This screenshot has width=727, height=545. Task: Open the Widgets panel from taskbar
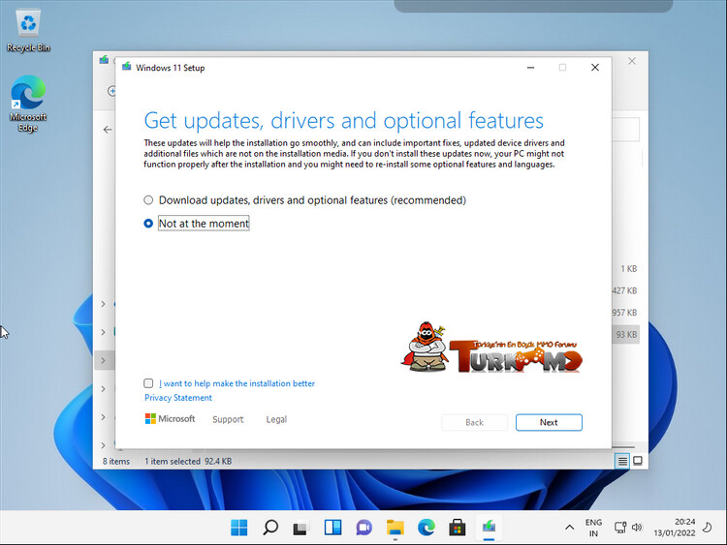coord(332,527)
